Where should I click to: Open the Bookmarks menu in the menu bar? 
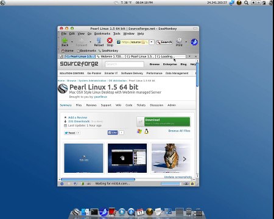pyautogui.click(x=102, y=33)
